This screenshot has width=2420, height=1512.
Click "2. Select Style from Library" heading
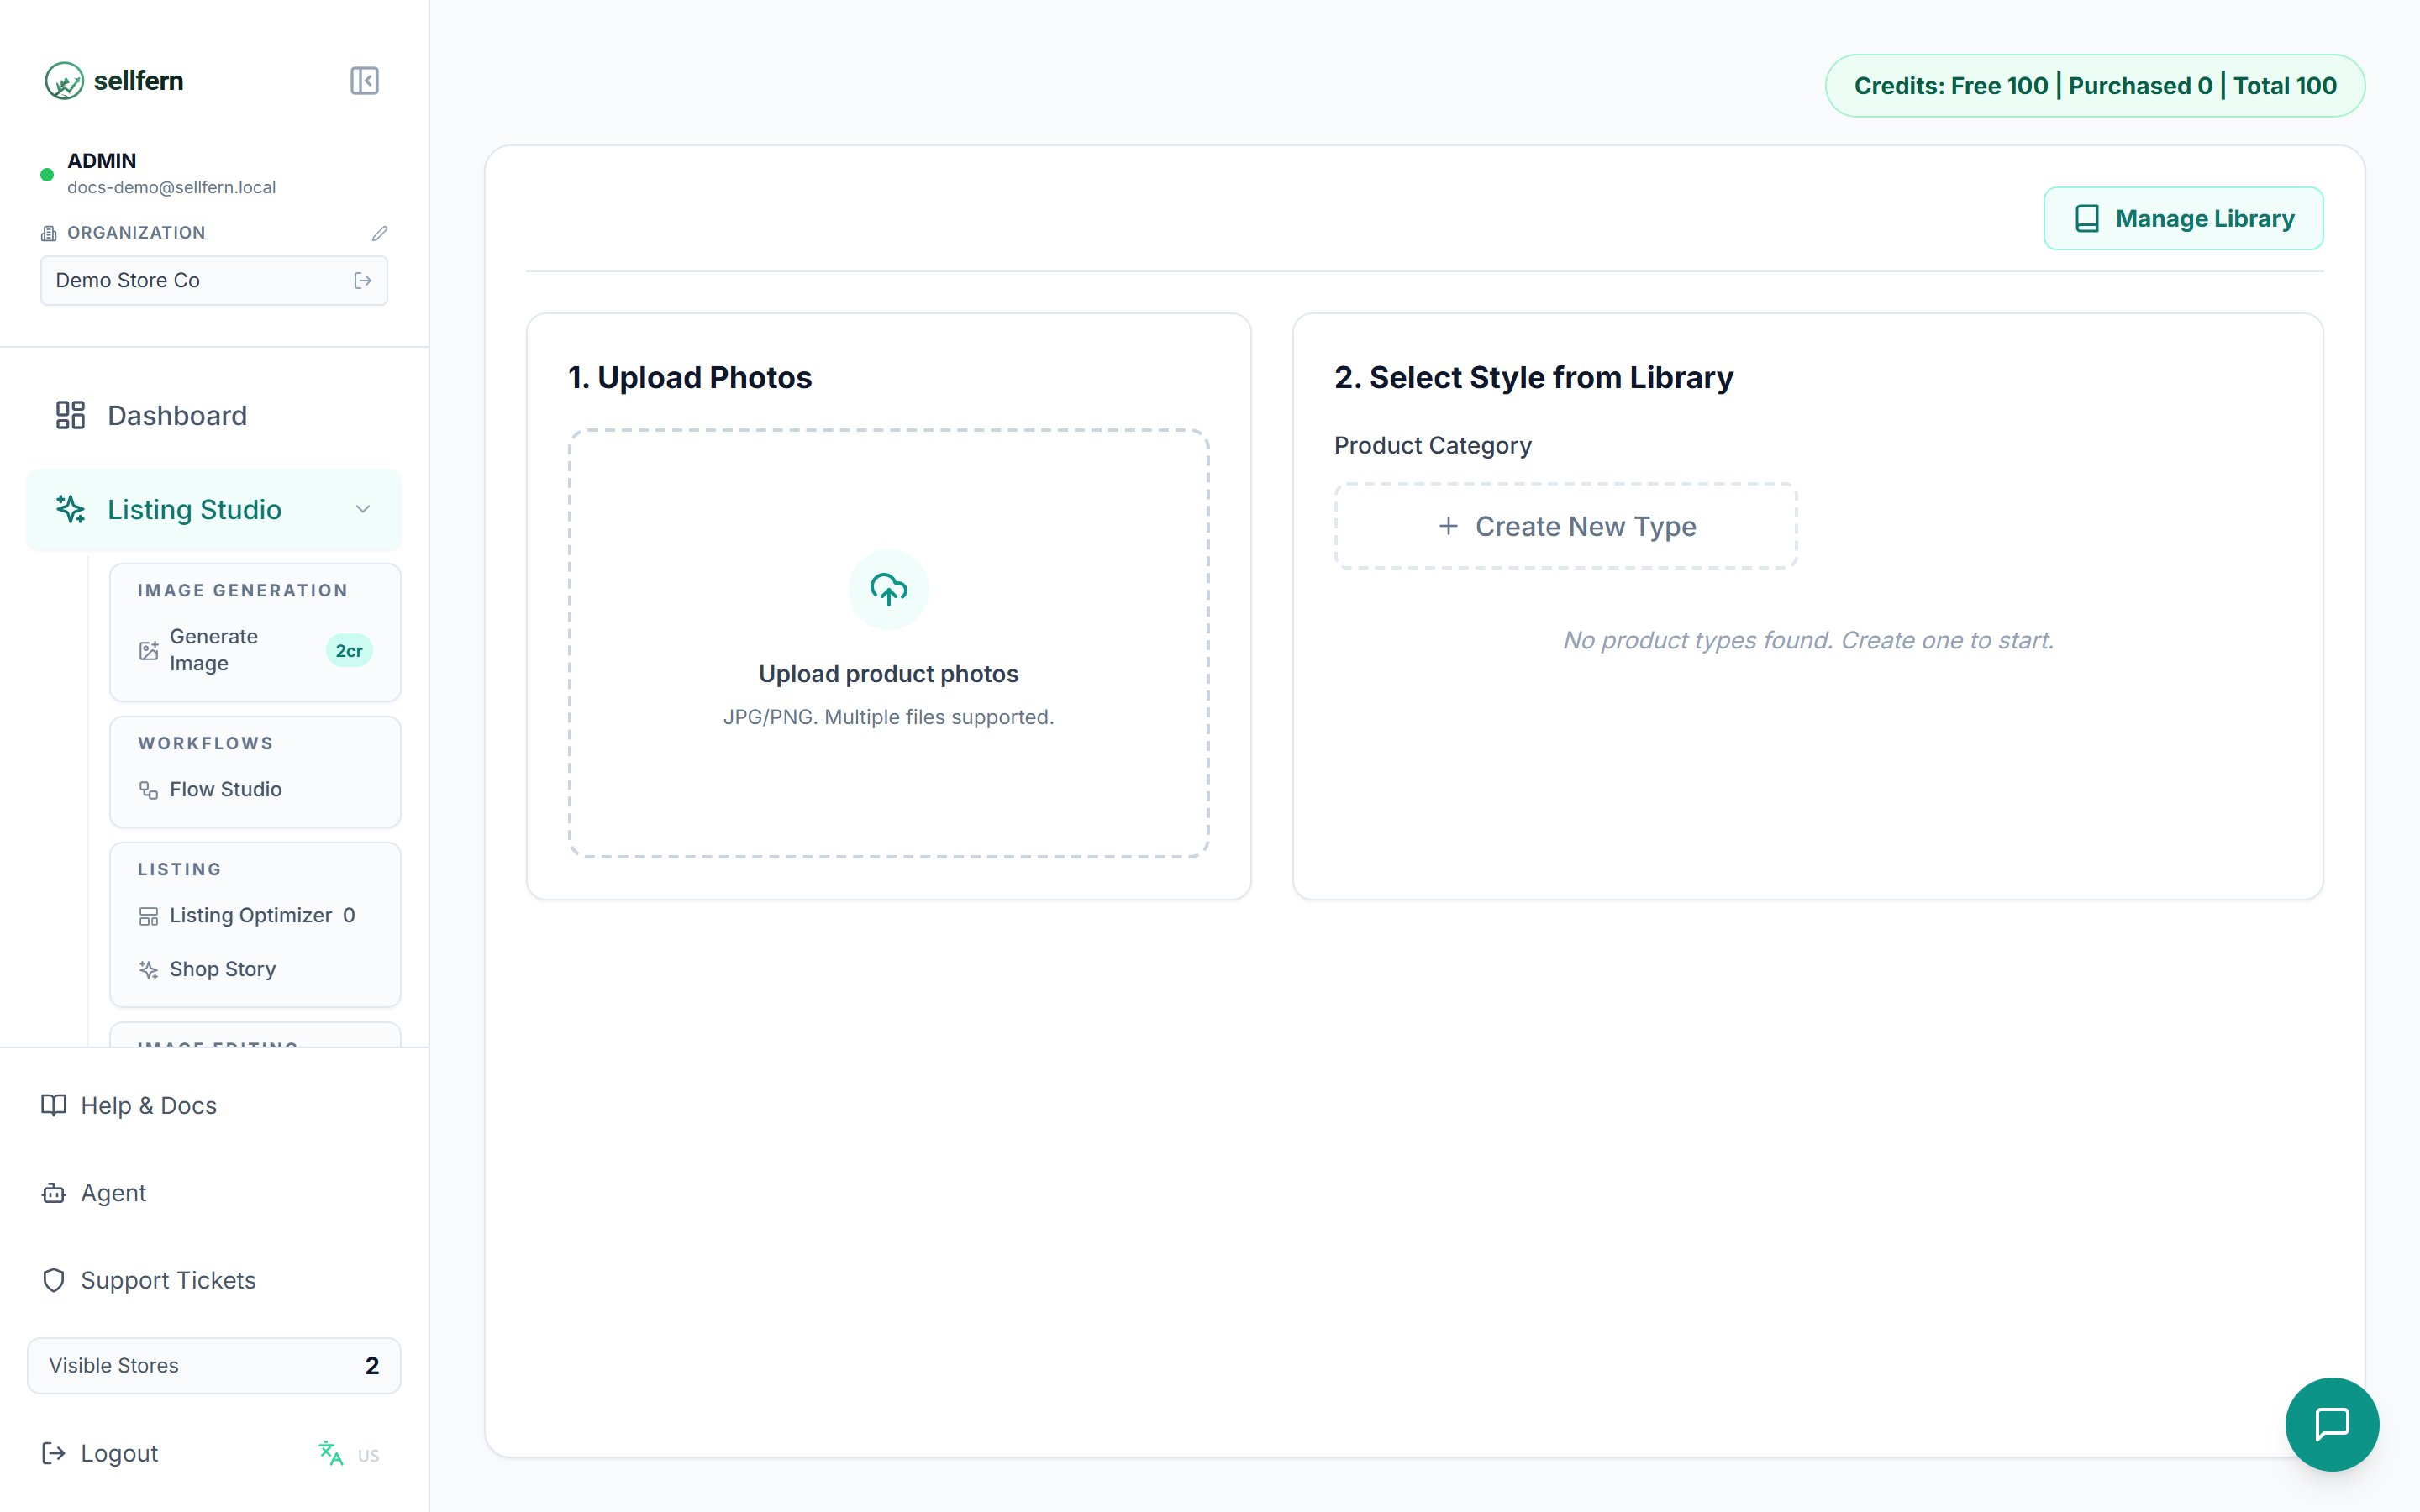click(x=1534, y=378)
